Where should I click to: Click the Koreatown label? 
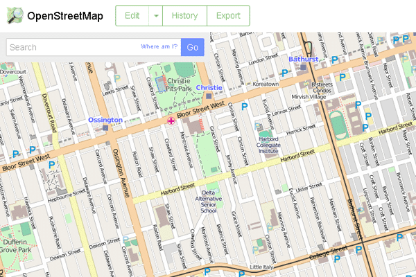[x=266, y=84]
